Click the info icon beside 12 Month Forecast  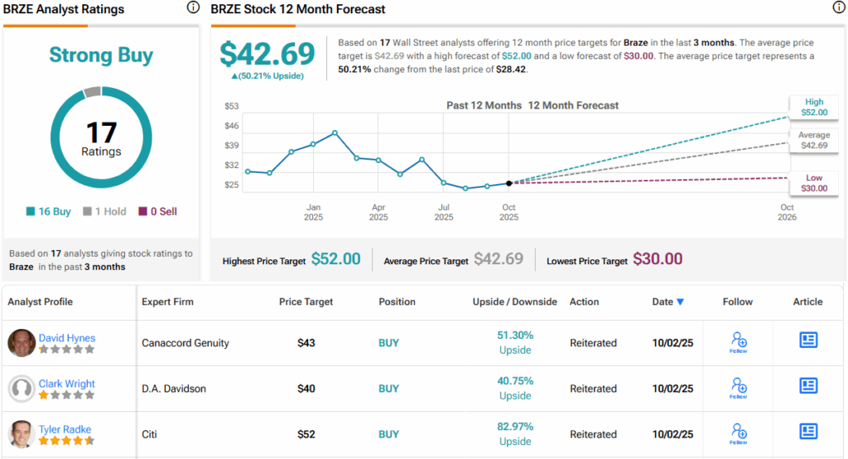(x=838, y=7)
